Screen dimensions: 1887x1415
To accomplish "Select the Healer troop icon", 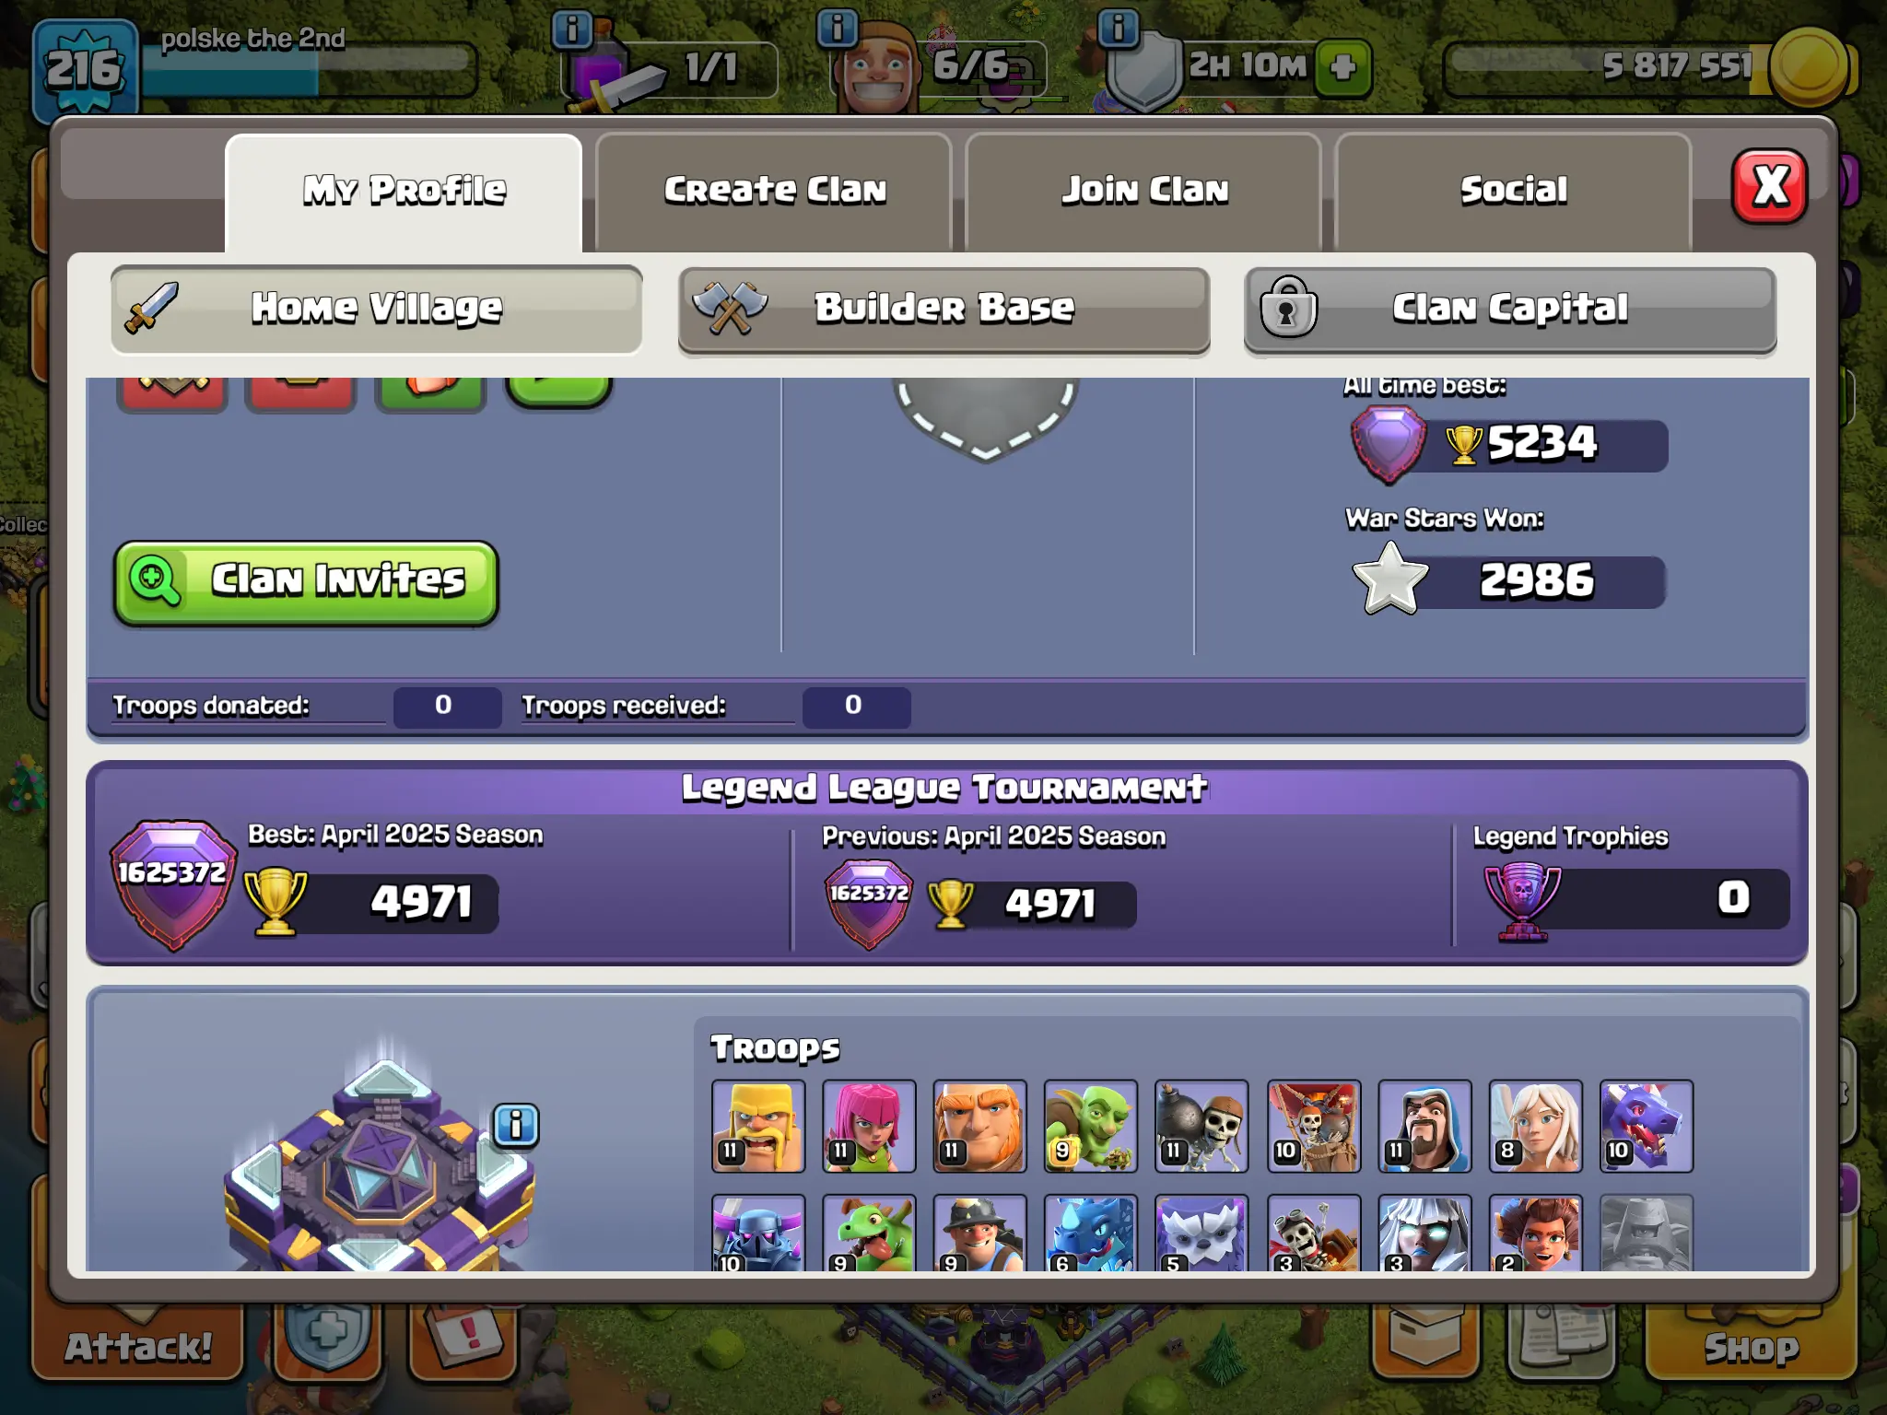I will [x=1535, y=1126].
